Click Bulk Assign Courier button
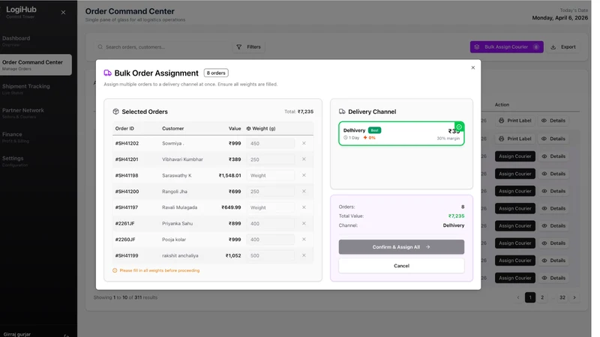The height and width of the screenshot is (337, 600). [507, 47]
